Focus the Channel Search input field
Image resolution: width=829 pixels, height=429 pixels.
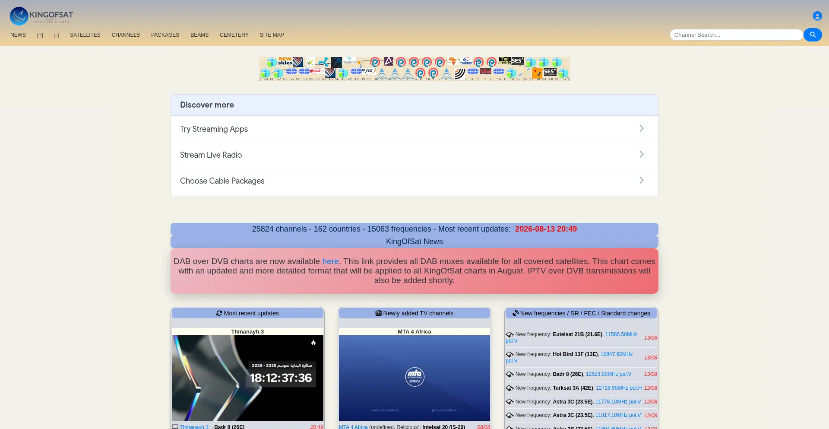point(736,35)
